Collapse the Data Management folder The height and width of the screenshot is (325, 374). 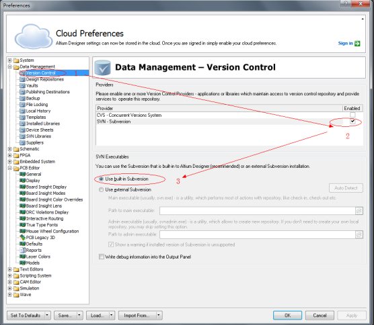click(x=10, y=66)
